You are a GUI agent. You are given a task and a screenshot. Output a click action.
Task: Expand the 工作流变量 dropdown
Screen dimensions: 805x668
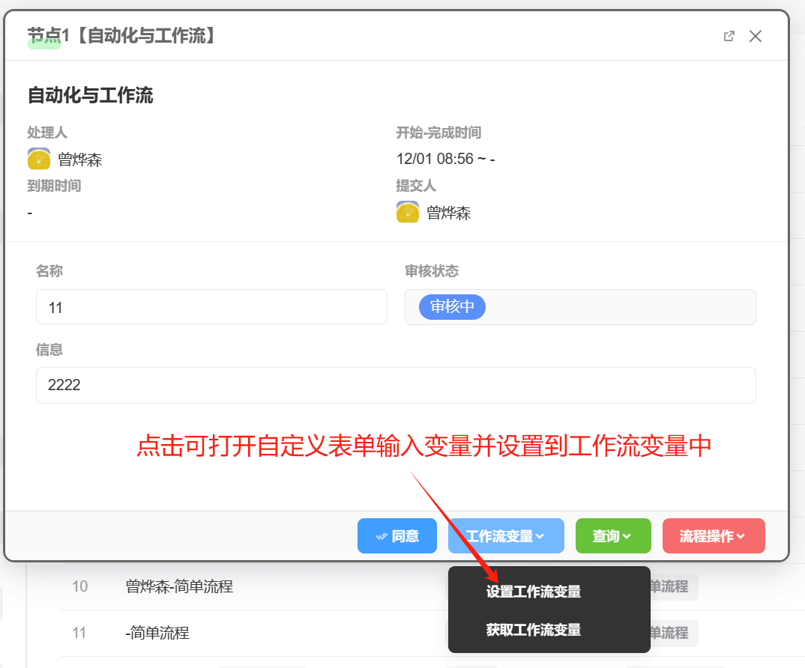[x=506, y=536]
